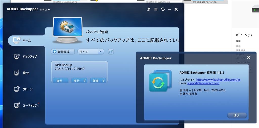Click the 2021/12/14 17:44:49 timestamp

[x=70, y=69]
